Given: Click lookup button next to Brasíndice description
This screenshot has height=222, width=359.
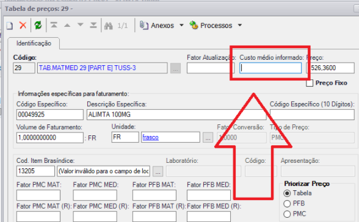Looking at the screenshot, I should [158, 171].
